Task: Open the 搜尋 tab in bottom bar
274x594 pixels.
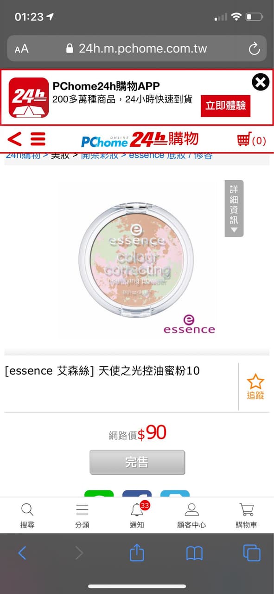Action: pyautogui.click(x=27, y=516)
